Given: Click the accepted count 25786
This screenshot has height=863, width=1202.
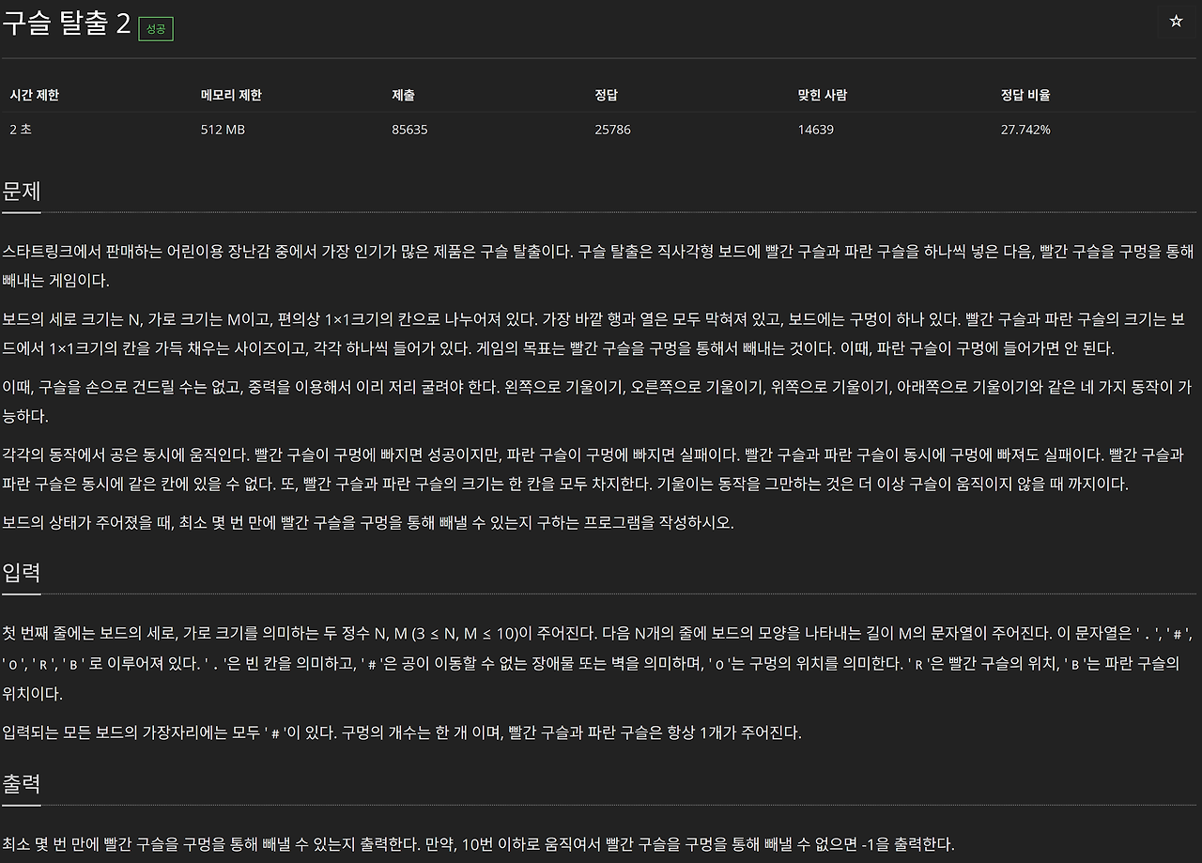Looking at the screenshot, I should tap(612, 130).
